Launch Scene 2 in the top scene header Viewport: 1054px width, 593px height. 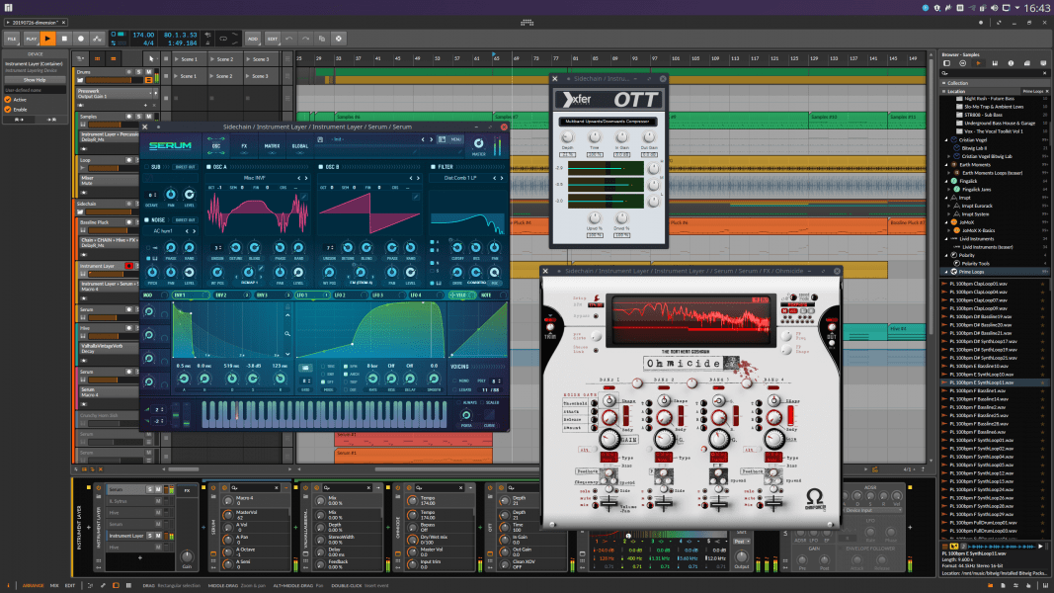(x=224, y=59)
